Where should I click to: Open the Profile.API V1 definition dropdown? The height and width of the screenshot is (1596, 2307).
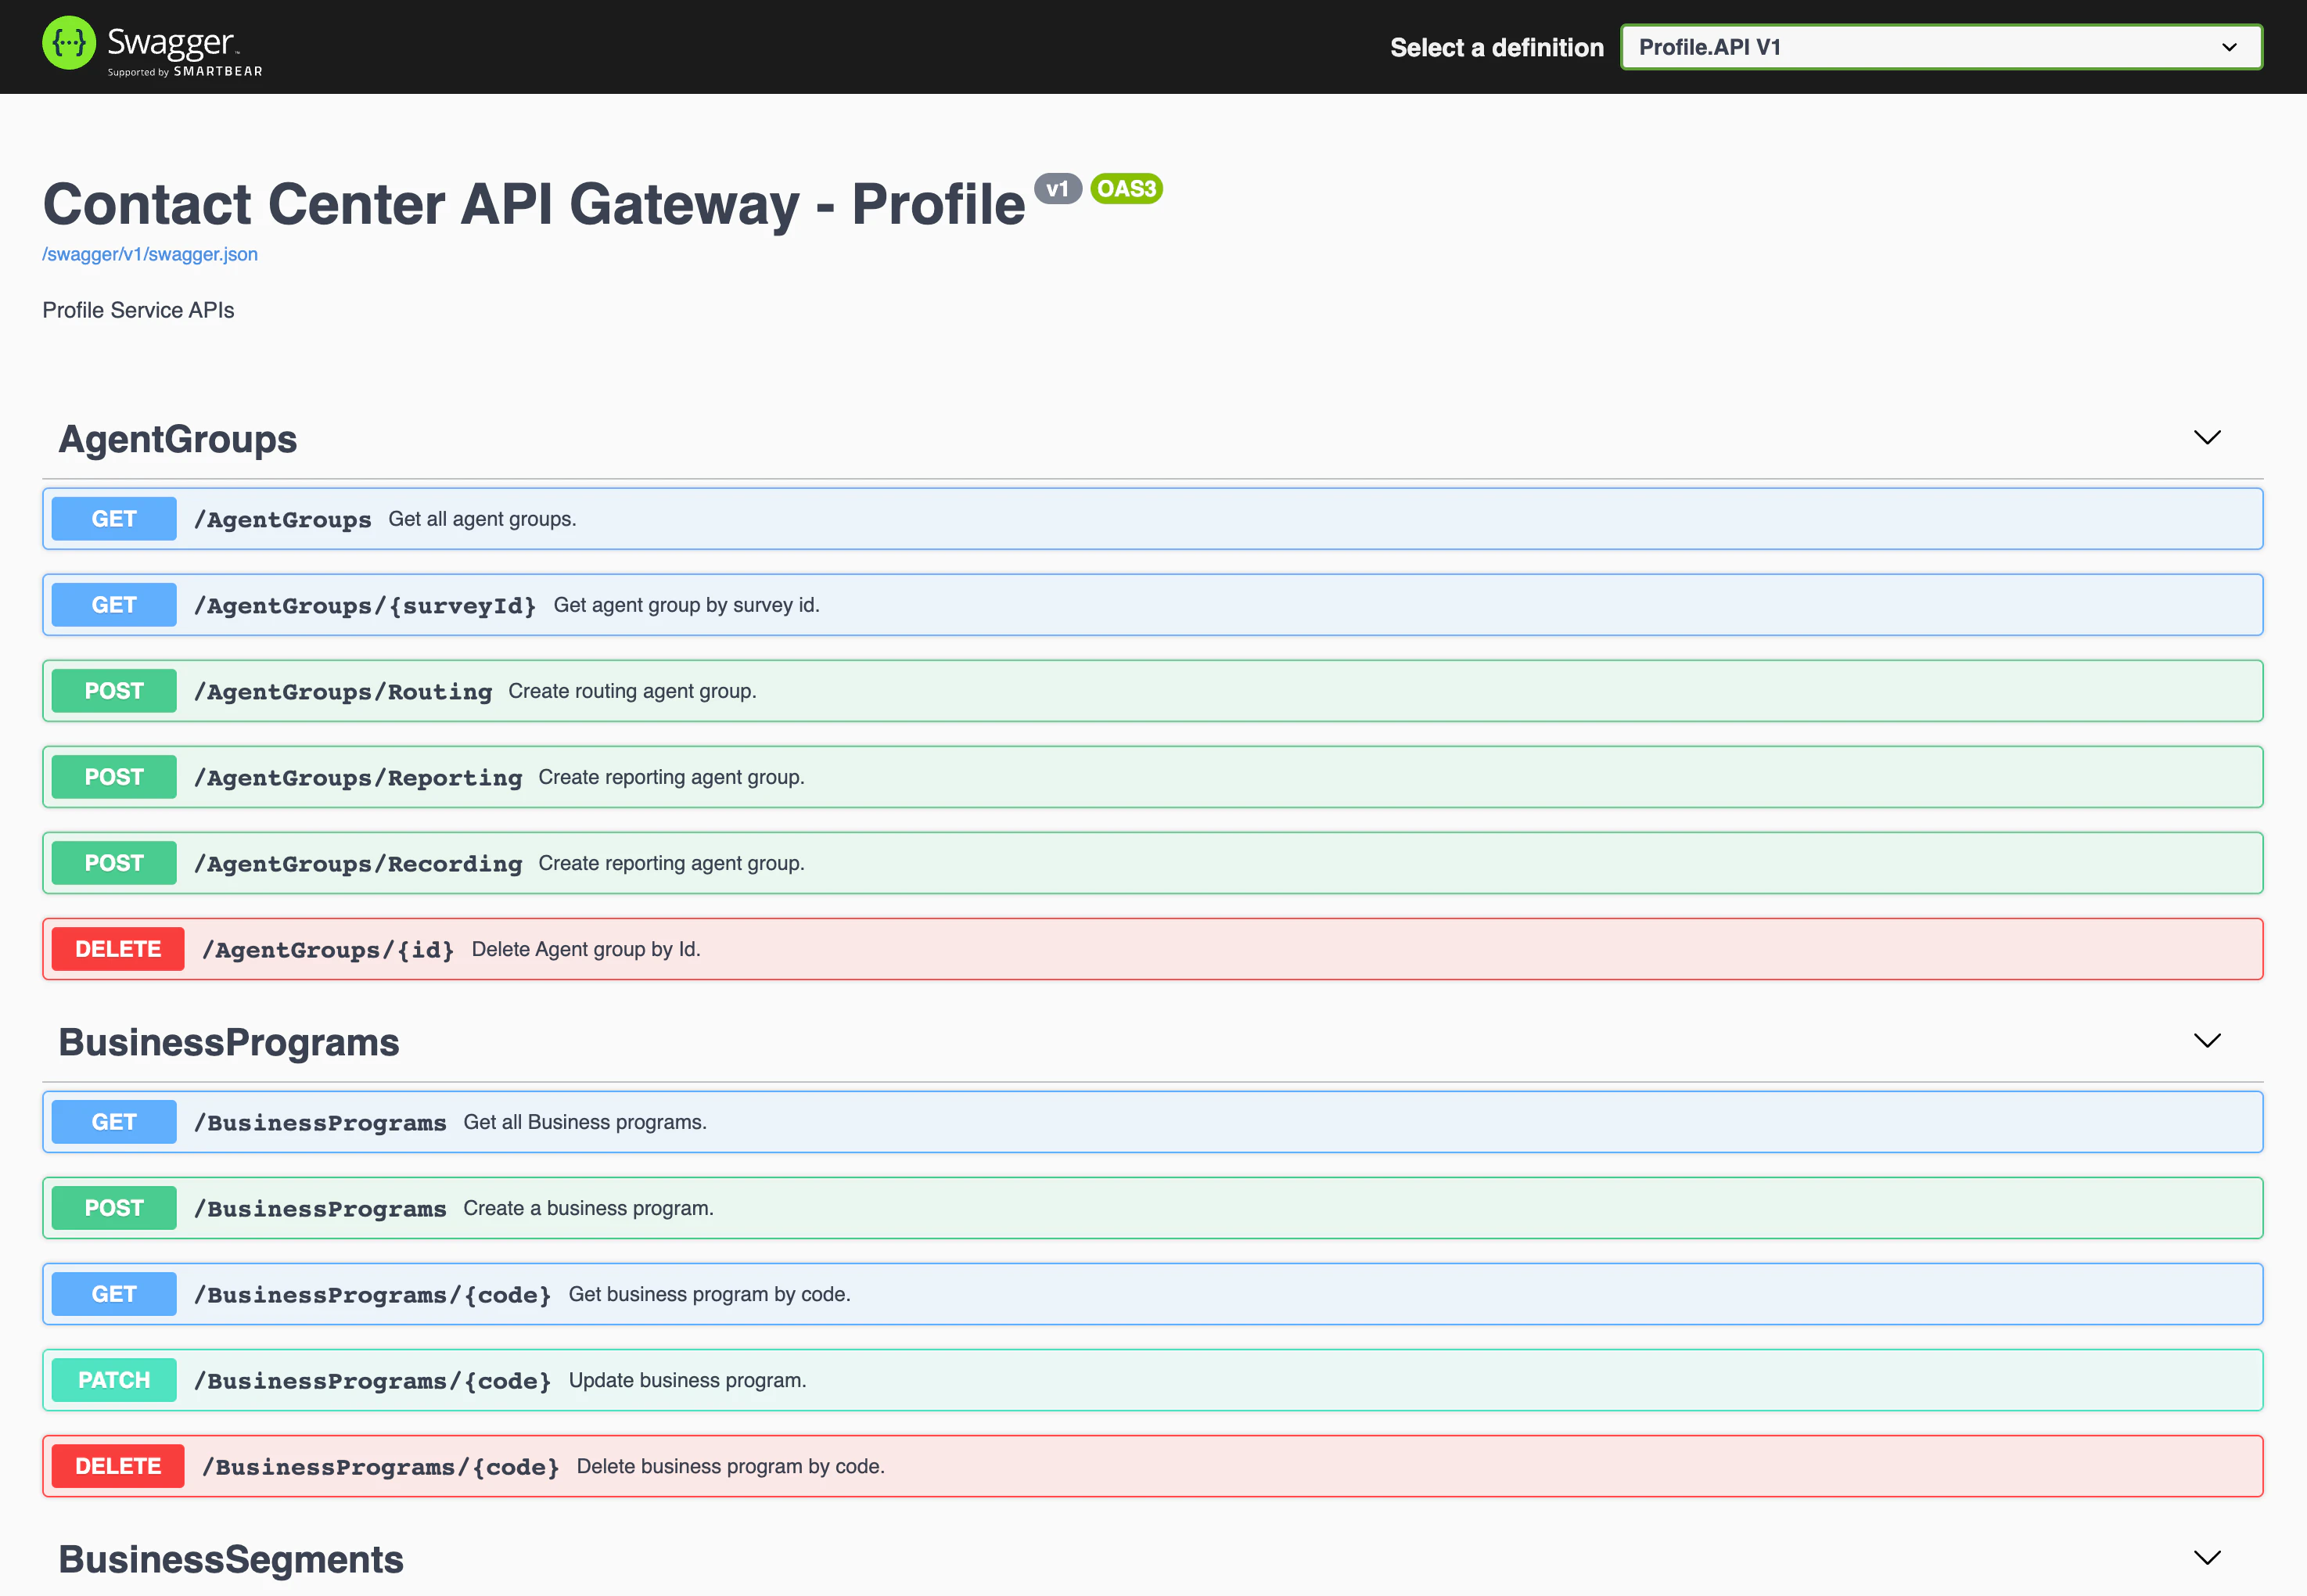(1940, 47)
